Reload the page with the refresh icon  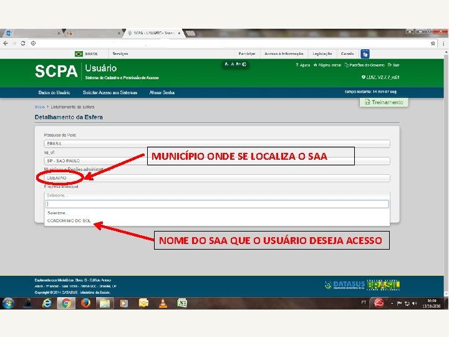[23, 43]
